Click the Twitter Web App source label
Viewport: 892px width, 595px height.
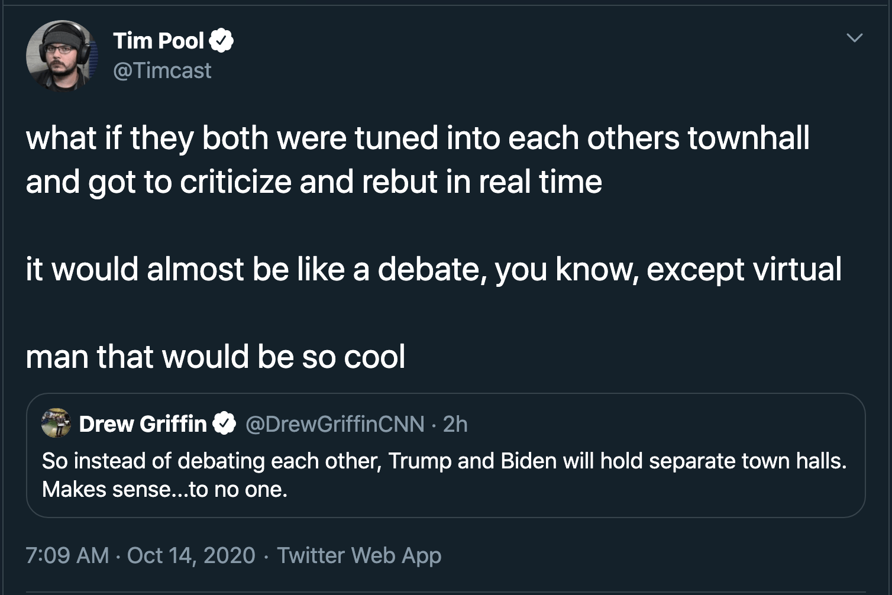359,555
